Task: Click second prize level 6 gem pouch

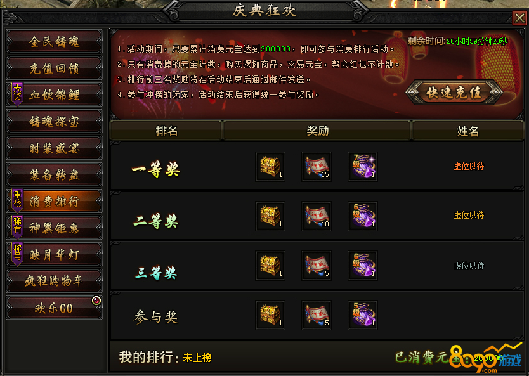Action: [x=363, y=216]
